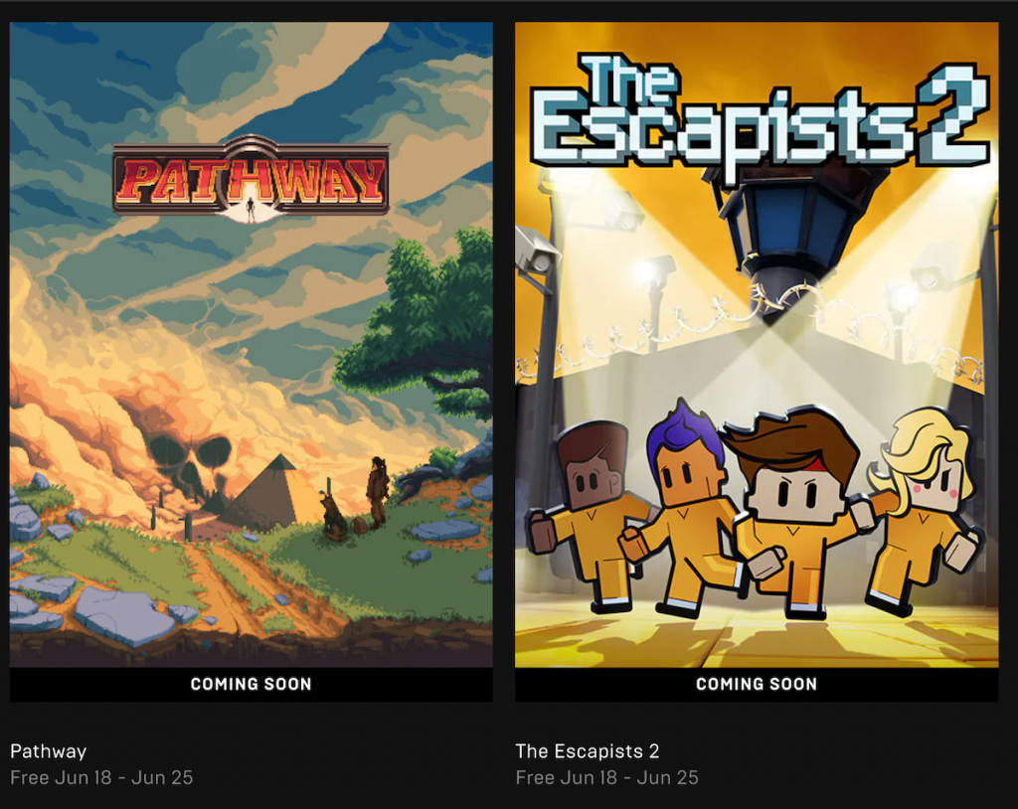Click The Escapists 2 logo on cover
This screenshot has width=1018, height=809.
tap(761, 115)
